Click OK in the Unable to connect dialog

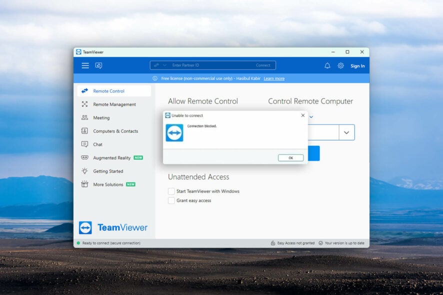point(290,157)
